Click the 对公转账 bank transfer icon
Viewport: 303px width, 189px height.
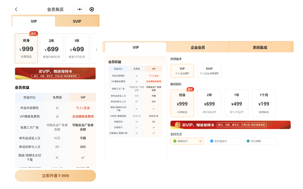tap(248, 141)
